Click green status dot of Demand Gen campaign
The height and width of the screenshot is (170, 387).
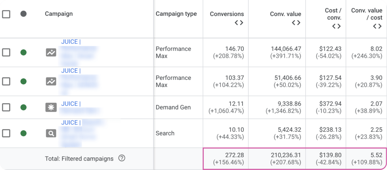click(x=23, y=107)
